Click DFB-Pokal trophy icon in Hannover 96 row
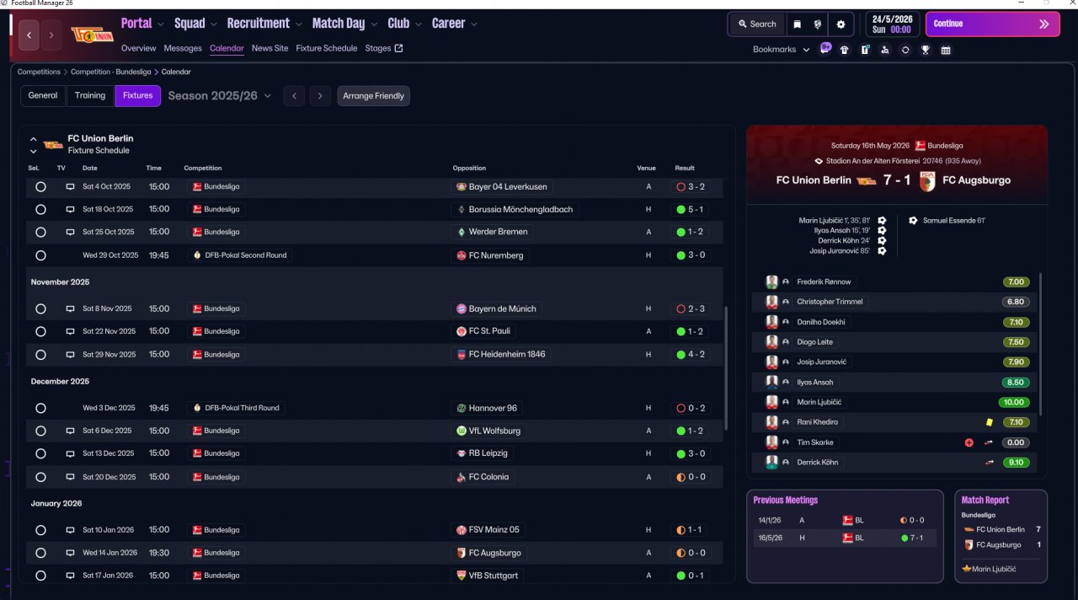 pyautogui.click(x=197, y=408)
